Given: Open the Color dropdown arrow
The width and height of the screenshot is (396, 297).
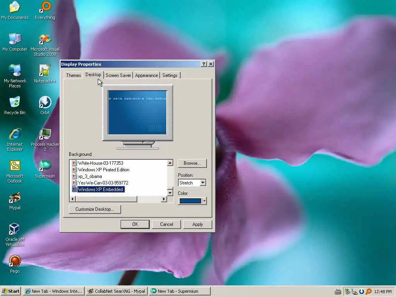Looking at the screenshot, I should pos(204,201).
